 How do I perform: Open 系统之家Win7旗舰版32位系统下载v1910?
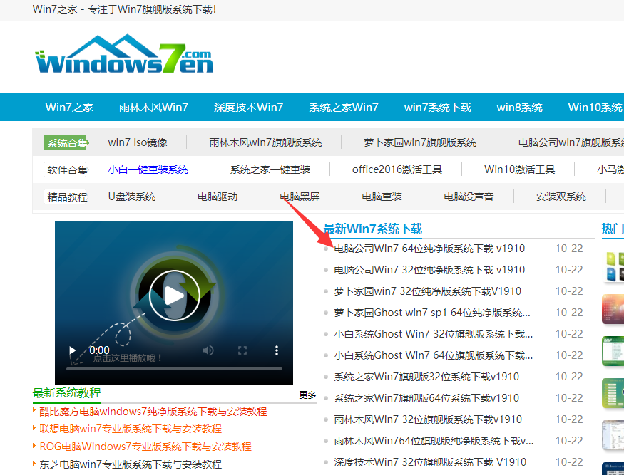point(426,377)
